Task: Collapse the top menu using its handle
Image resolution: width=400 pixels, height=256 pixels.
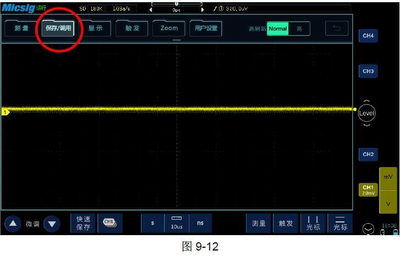Action: tap(176, 40)
